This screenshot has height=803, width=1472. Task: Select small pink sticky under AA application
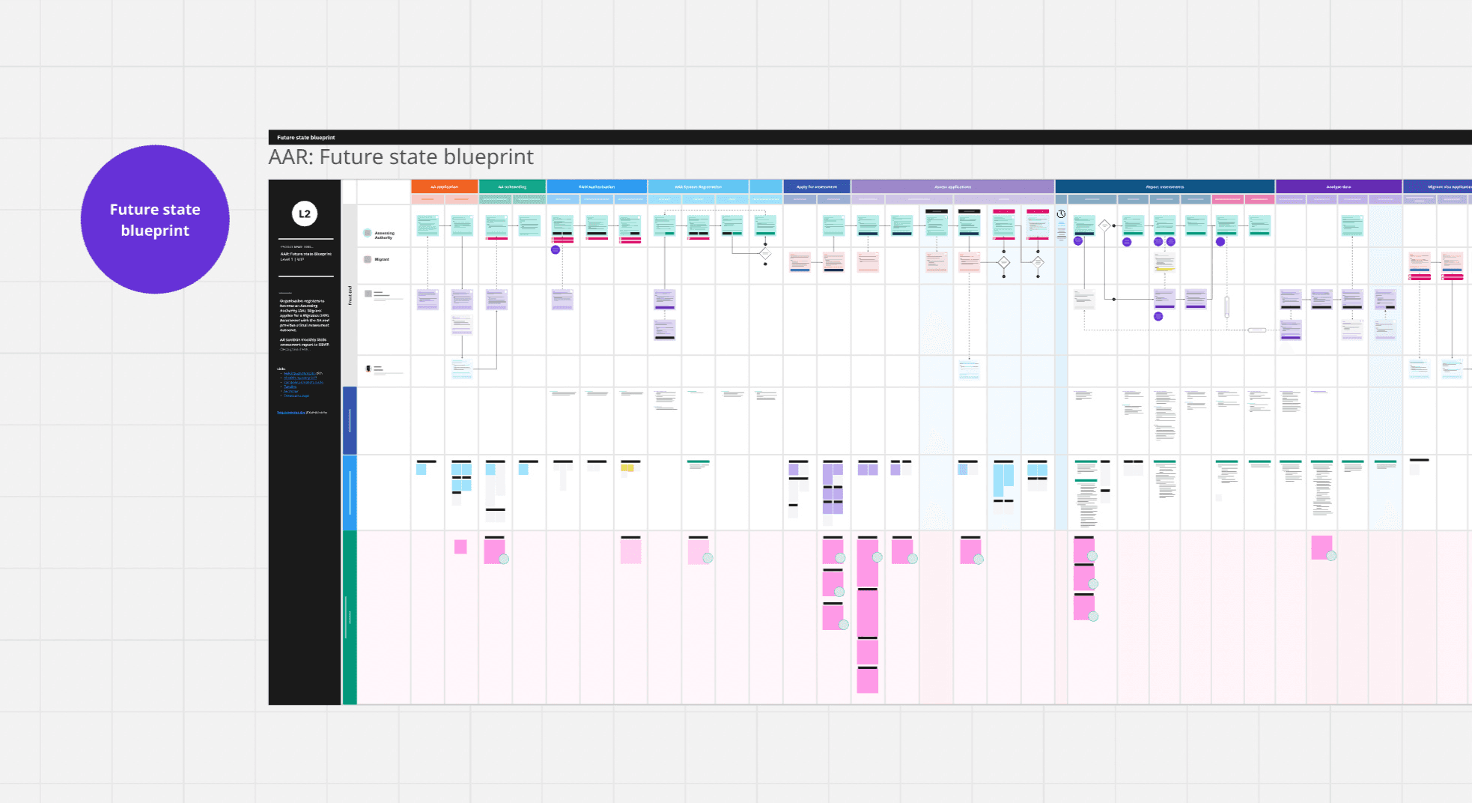(460, 547)
